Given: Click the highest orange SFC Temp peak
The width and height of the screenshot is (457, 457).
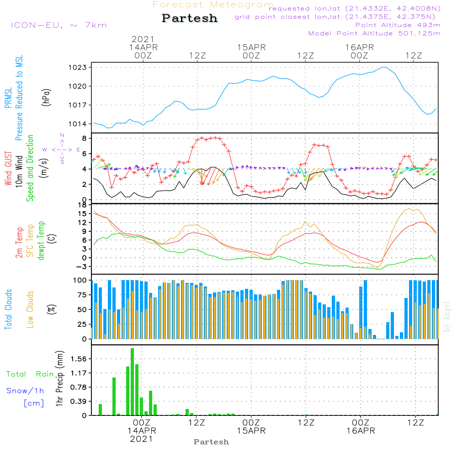Looking at the screenshot, I should pos(409,209).
